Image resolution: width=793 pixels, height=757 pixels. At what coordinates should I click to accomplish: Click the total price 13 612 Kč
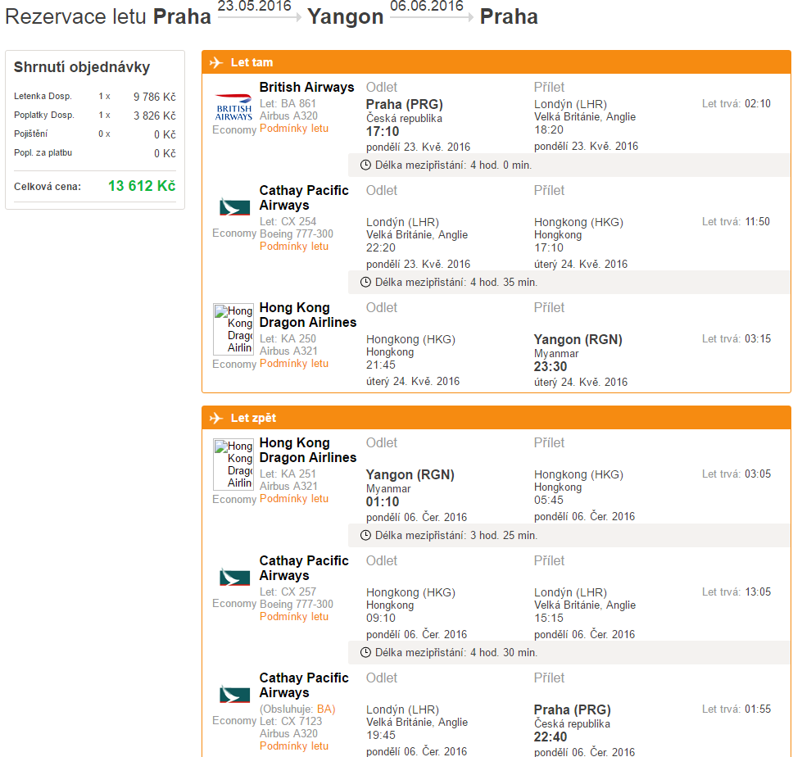[142, 186]
